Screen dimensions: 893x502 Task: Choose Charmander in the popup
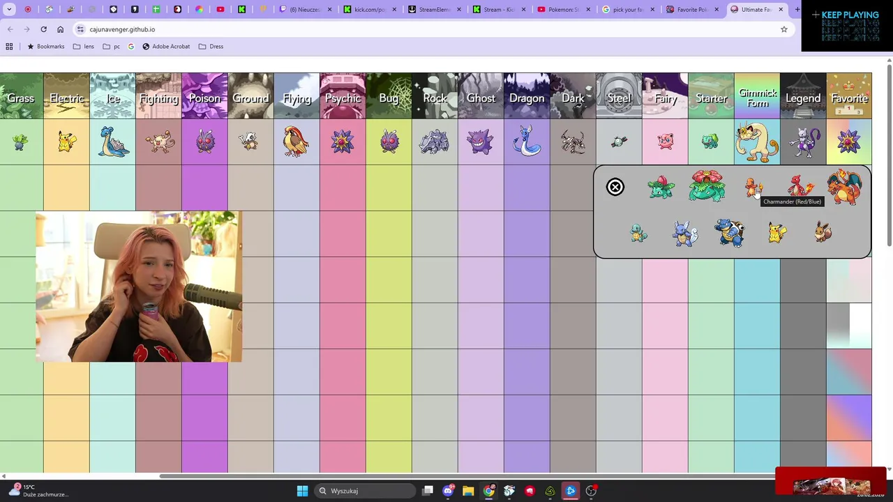point(753,187)
